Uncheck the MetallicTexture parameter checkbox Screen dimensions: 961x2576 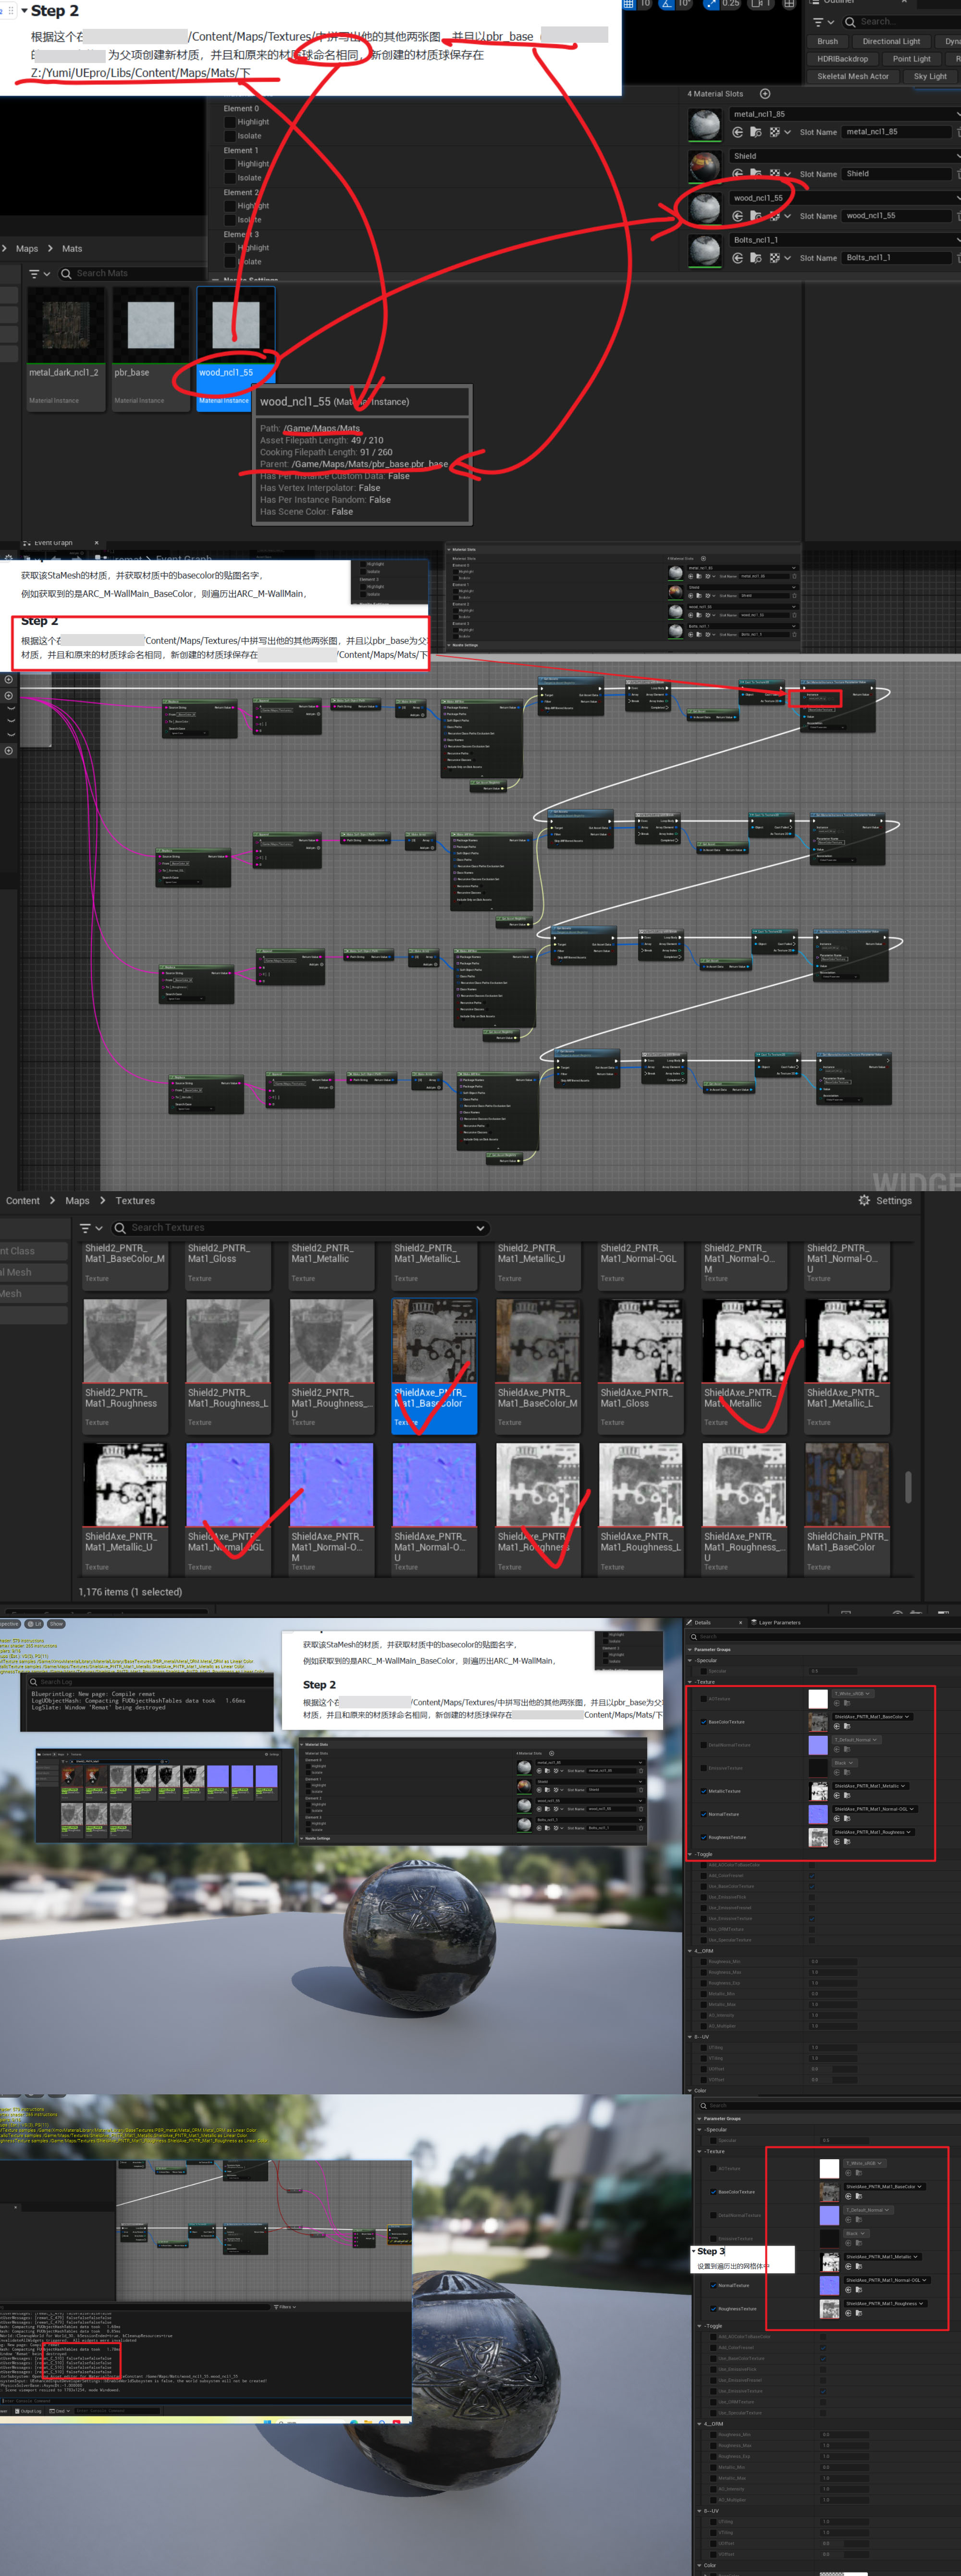point(704,1791)
